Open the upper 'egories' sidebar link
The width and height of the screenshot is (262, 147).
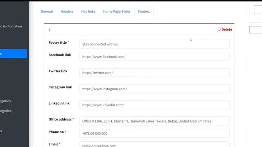(5, 101)
